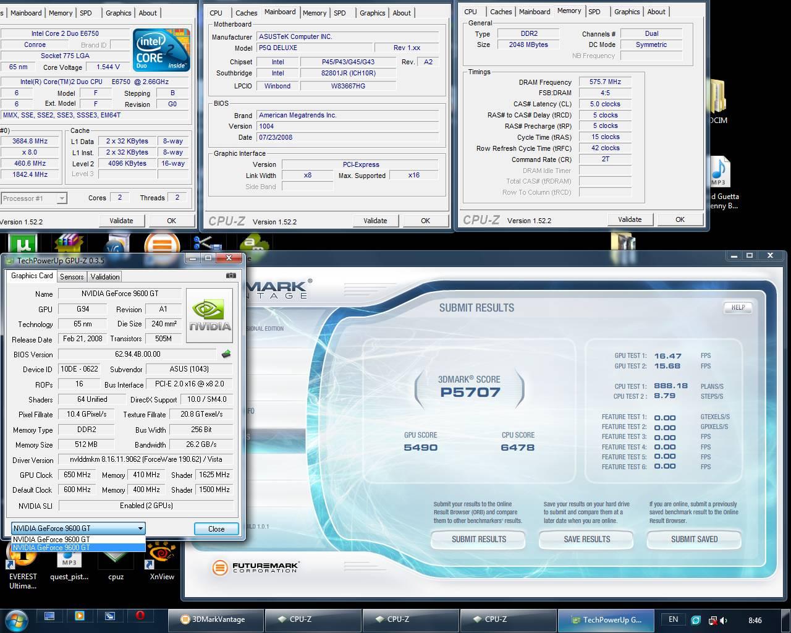Open the scissors cutter desktop icon

coord(207,244)
